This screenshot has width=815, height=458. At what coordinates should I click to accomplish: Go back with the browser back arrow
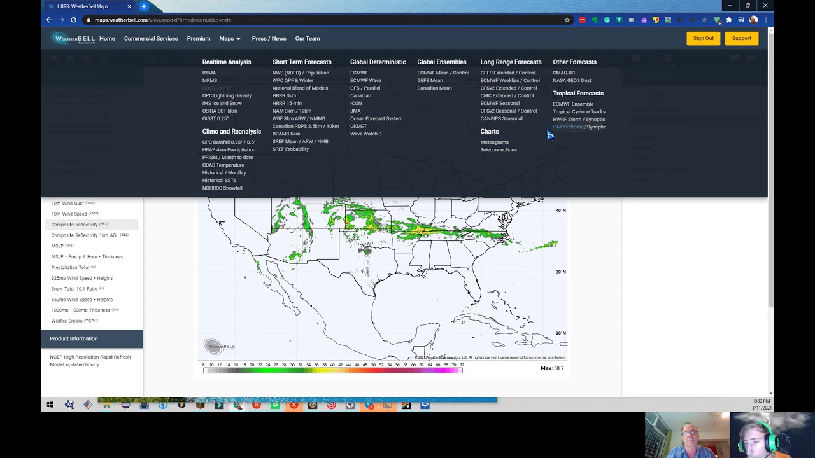click(x=49, y=20)
